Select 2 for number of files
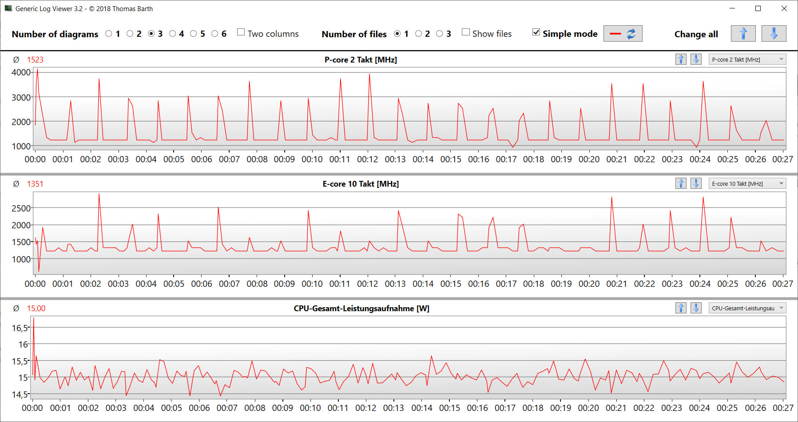 [x=418, y=34]
